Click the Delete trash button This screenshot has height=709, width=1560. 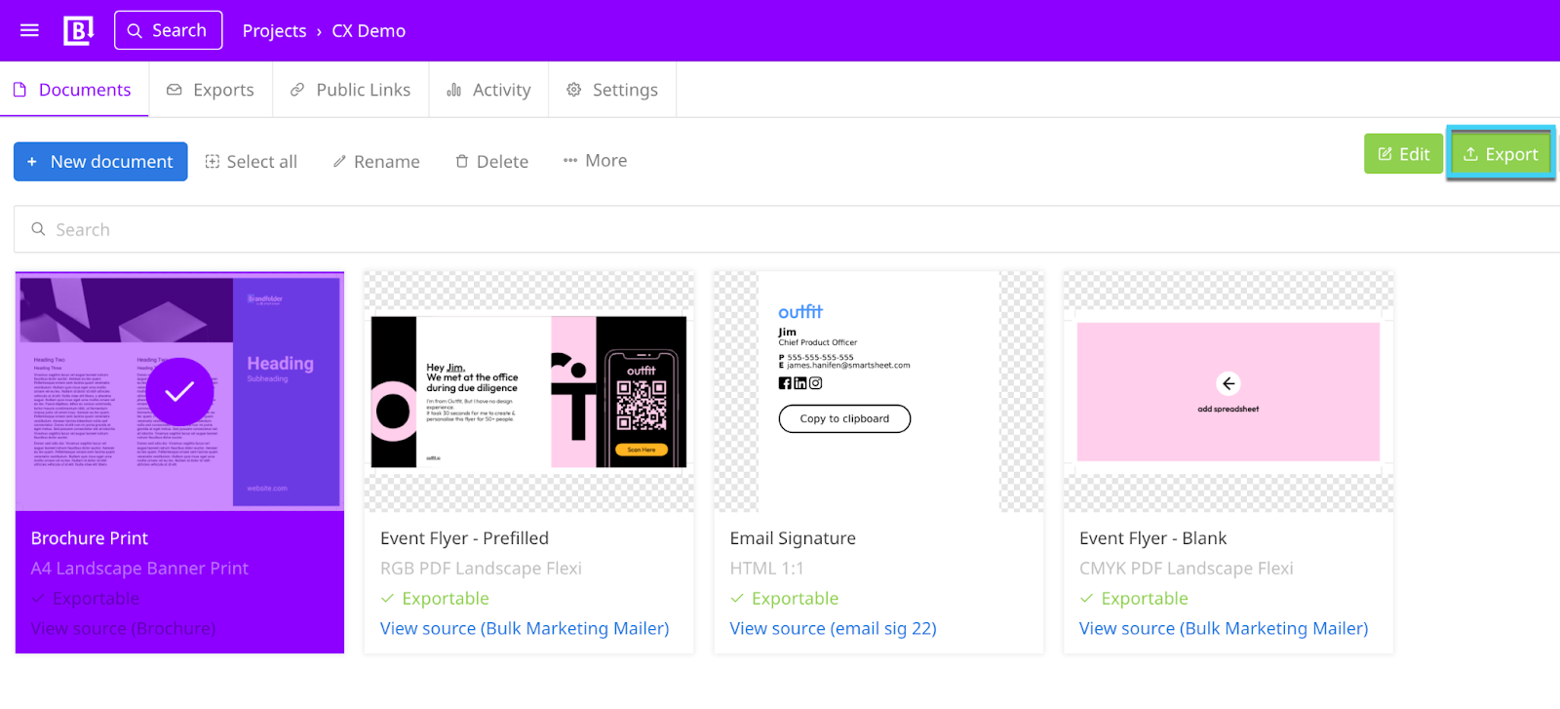(x=491, y=162)
